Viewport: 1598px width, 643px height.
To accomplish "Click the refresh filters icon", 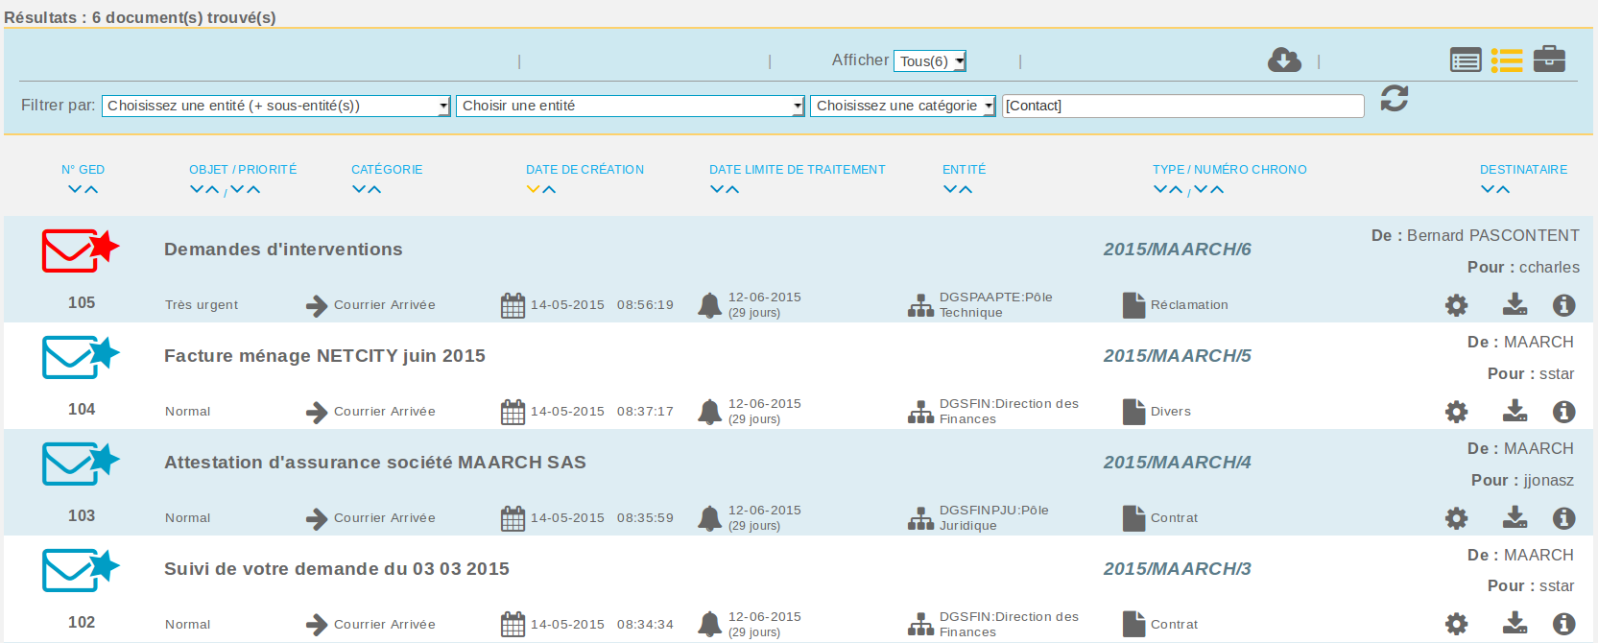I will coord(1394,99).
